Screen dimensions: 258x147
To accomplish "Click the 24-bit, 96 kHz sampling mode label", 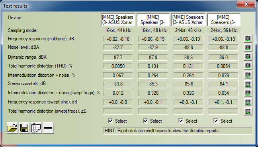I will coord(223,30).
